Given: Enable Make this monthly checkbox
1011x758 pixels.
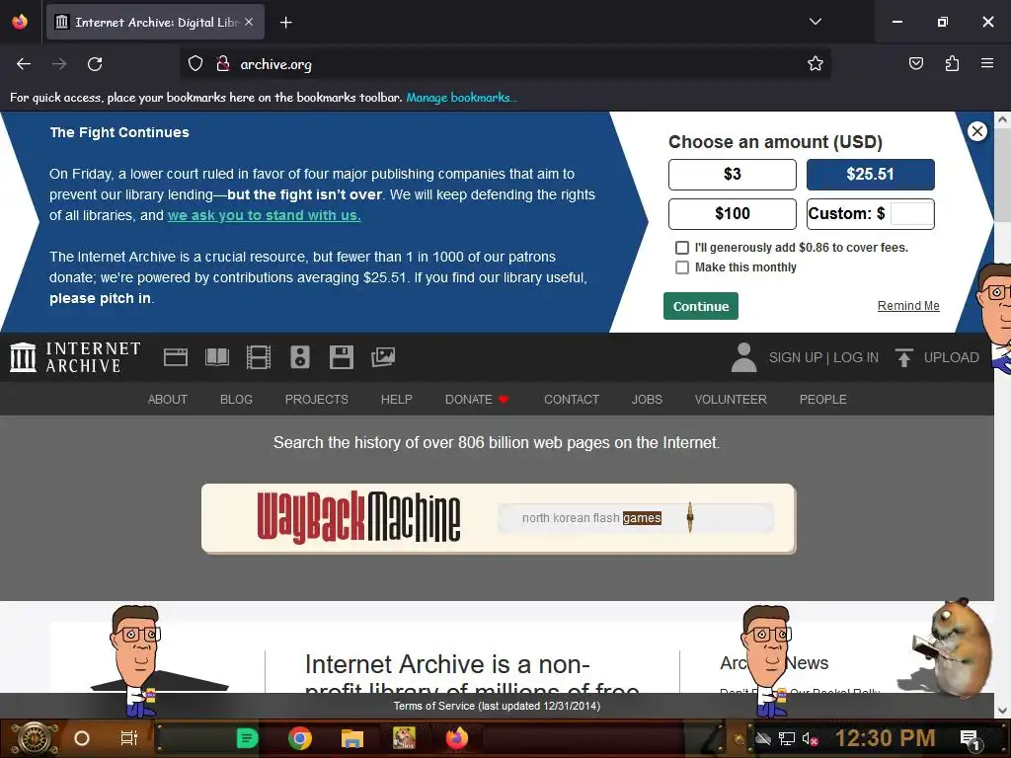Looking at the screenshot, I should [x=681, y=267].
